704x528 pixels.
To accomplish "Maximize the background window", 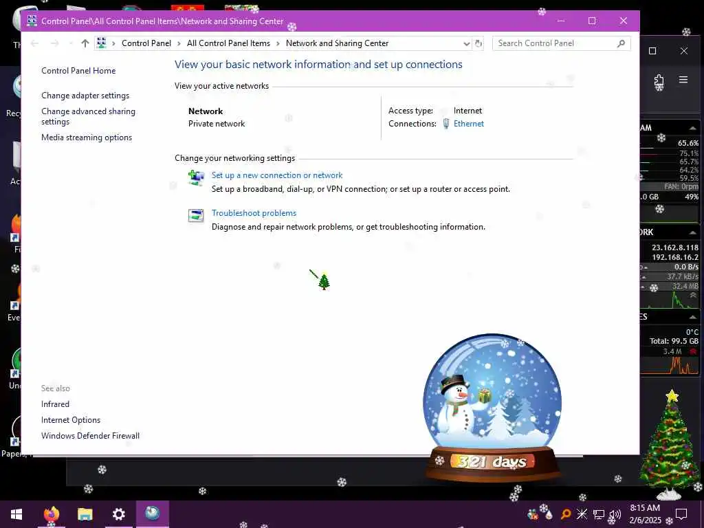I will 652,51.
